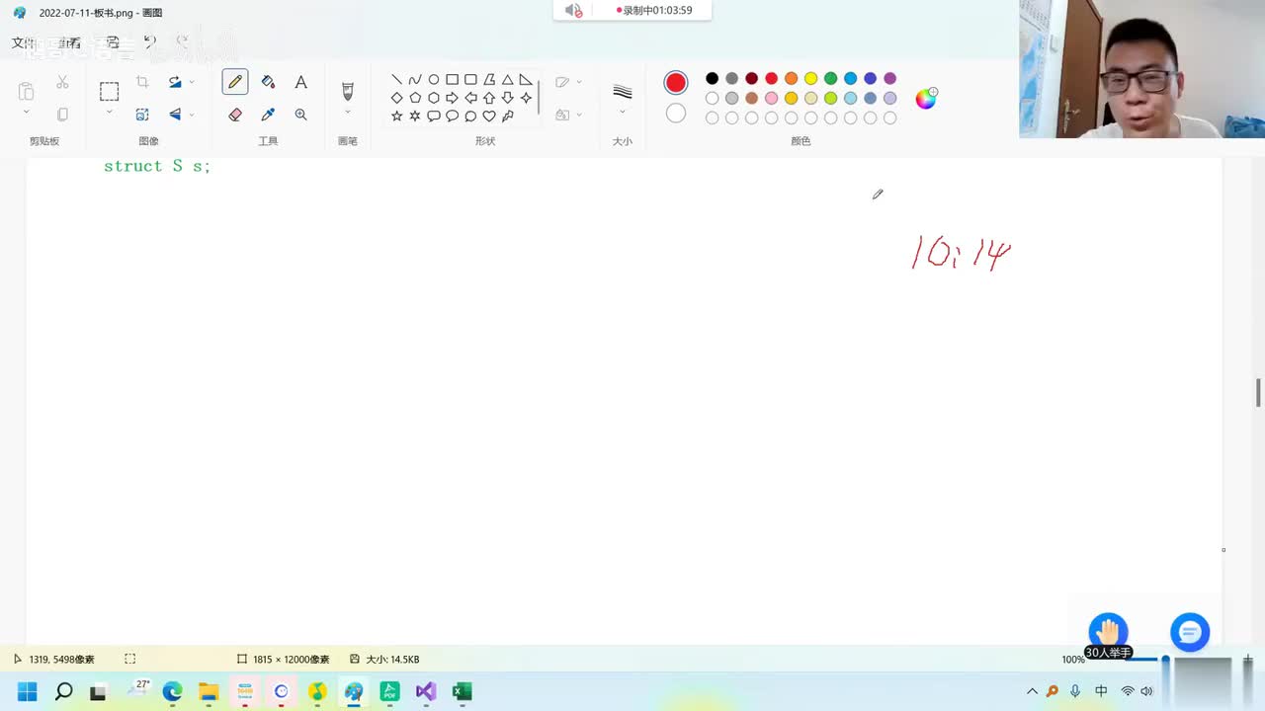Pick the Pentagon shape
This screenshot has height=711, width=1265.
click(415, 98)
